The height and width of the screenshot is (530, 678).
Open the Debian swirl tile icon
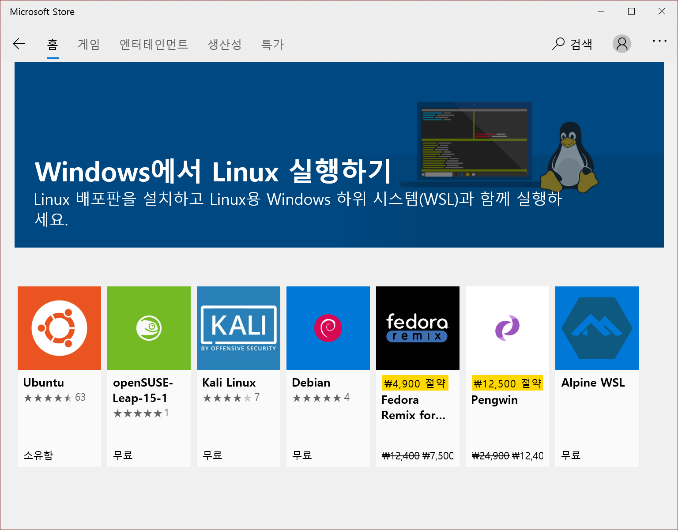pyautogui.click(x=328, y=328)
